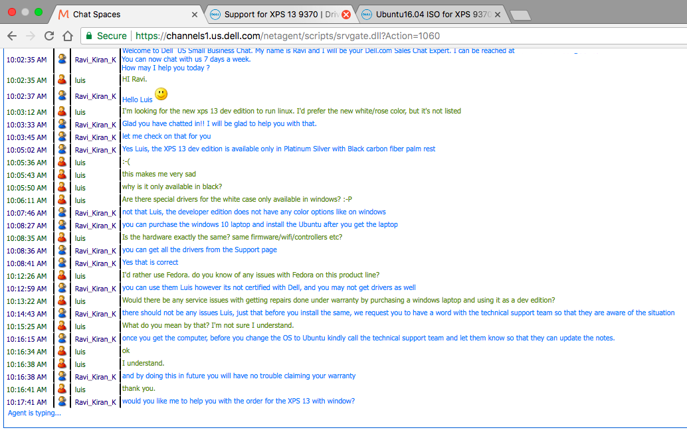Click Ravi_Kiran_K name at 10:16:15 AM
687x440 pixels.
96,339
